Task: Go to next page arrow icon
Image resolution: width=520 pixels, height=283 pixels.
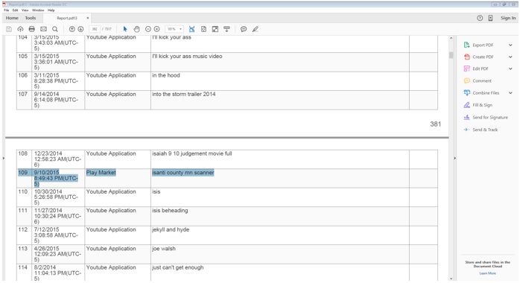Action: (x=80, y=29)
